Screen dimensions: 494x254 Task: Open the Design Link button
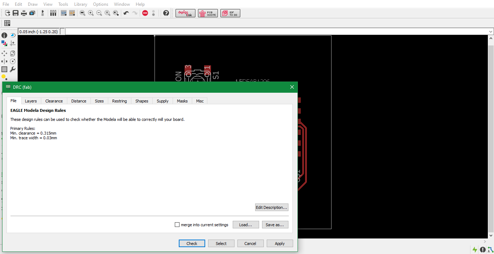[186, 13]
